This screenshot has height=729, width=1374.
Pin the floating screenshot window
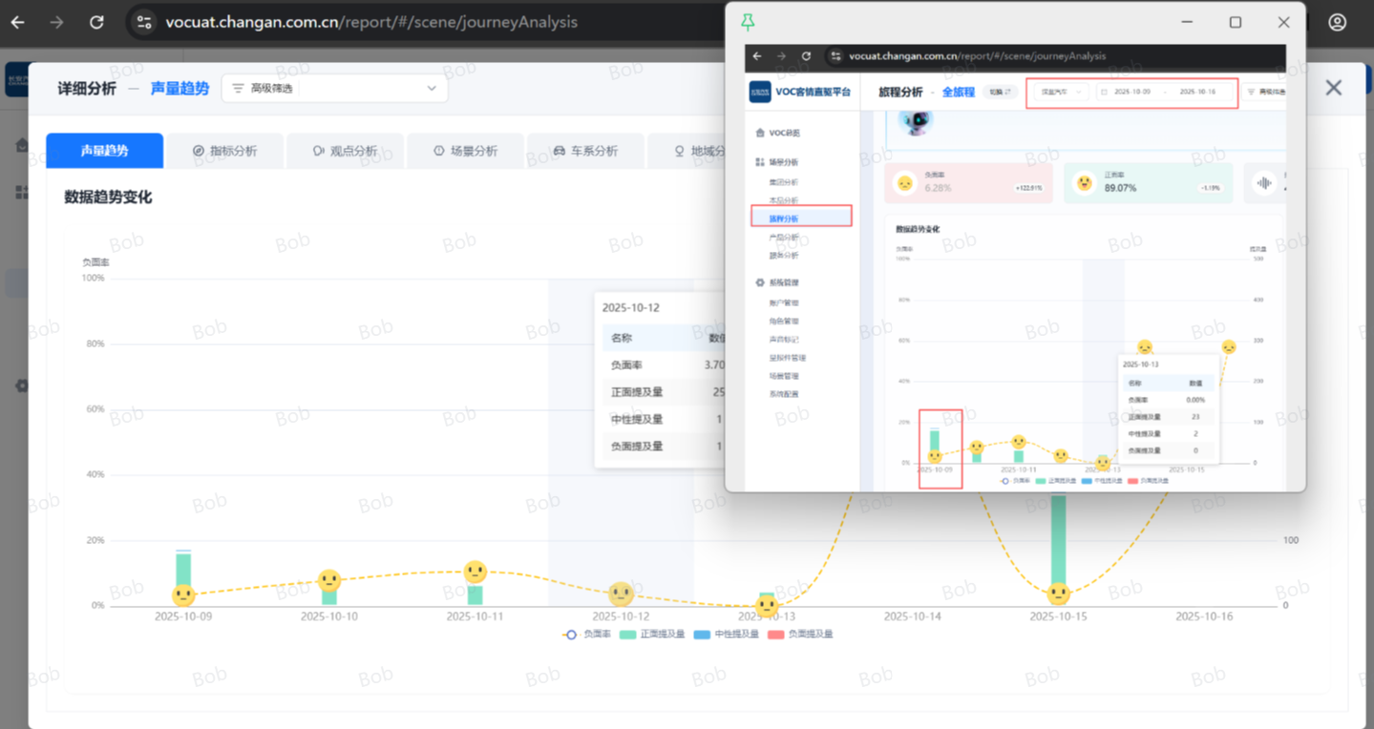748,22
